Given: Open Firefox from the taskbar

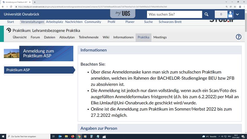Looking at the screenshot, I should (x=73, y=136).
